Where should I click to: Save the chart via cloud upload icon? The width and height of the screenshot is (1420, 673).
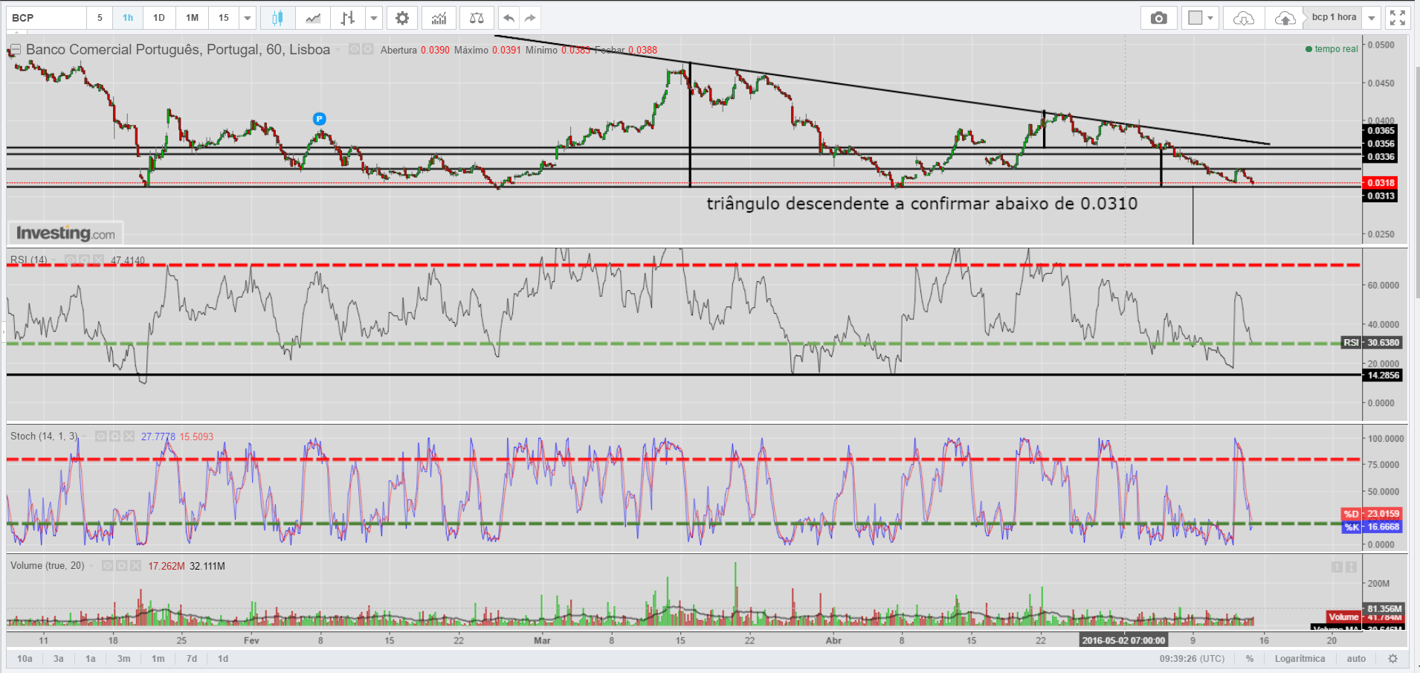(x=1285, y=18)
